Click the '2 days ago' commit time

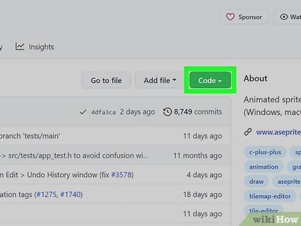pyautogui.click(x=137, y=112)
